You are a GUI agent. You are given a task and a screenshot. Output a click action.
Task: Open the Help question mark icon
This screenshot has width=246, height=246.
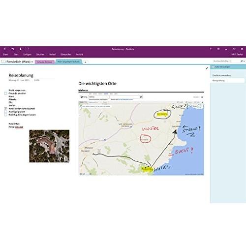tap(211, 49)
